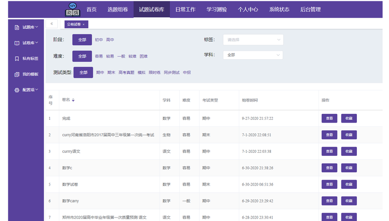389x221 pixels.
Task: Select 全部 for 测试类型 filter
Action: click(x=83, y=73)
